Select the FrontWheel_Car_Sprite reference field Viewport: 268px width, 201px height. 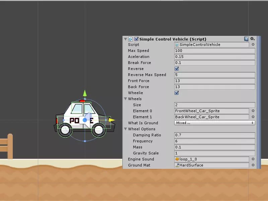[x=211, y=111]
